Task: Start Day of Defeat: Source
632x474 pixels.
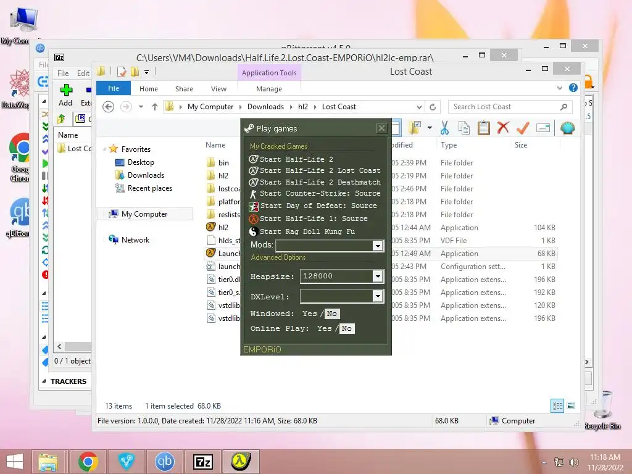Action: [x=313, y=206]
